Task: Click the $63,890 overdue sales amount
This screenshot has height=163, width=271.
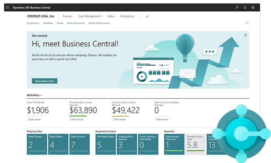Action: pyautogui.click(x=83, y=110)
